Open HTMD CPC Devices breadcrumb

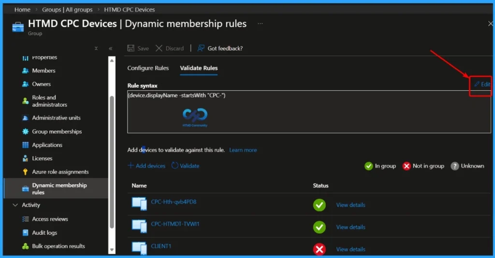click(130, 10)
